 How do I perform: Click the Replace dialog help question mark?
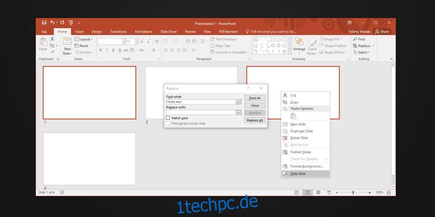click(x=248, y=88)
